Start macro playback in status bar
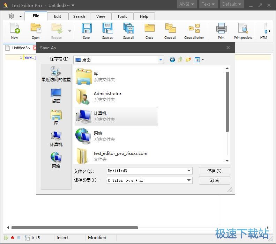The image size is (276, 244). click(x=6, y=238)
